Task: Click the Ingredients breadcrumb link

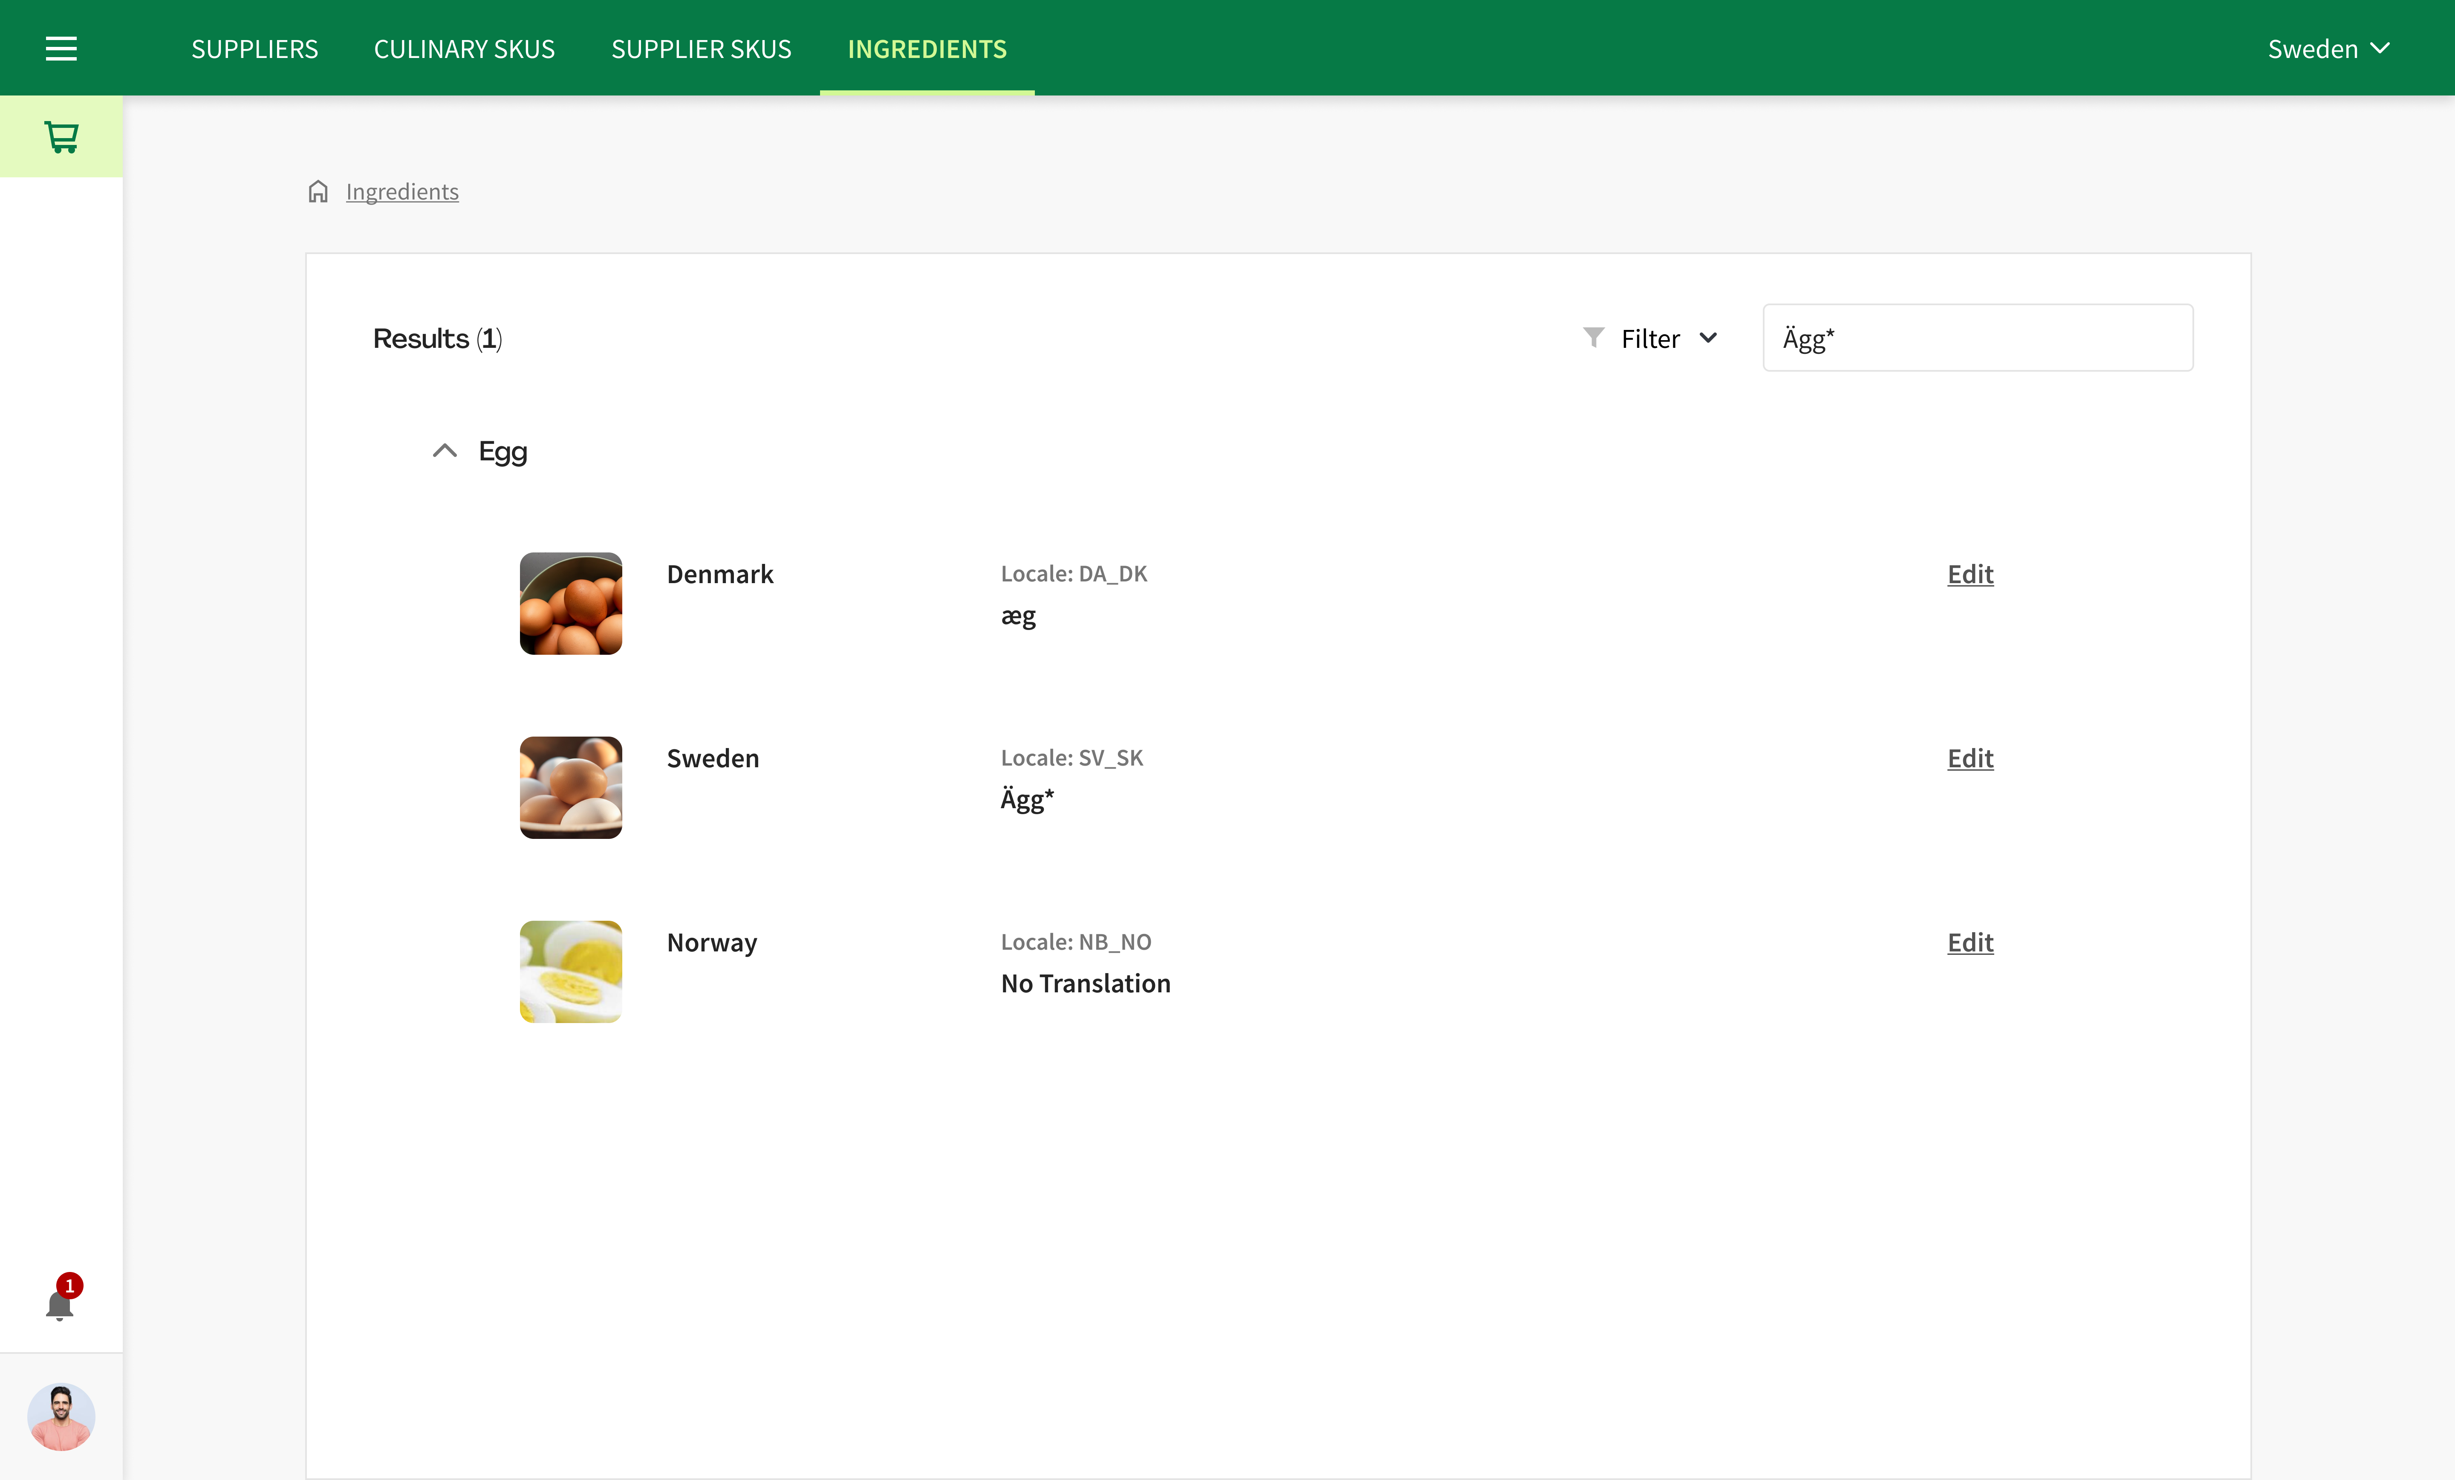Action: pyautogui.click(x=401, y=191)
